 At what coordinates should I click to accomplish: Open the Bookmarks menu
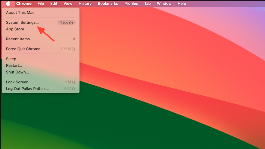click(108, 3)
